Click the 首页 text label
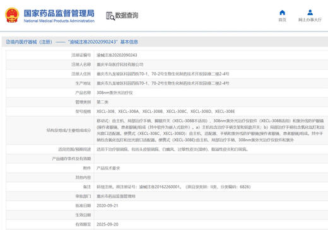Image resolution: width=328 pixels, height=230 pixels. (282, 20)
